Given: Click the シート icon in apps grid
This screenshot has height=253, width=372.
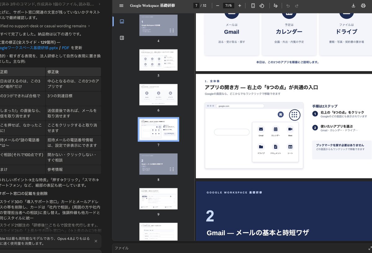Looking at the screenshot, I should (x=290, y=147).
